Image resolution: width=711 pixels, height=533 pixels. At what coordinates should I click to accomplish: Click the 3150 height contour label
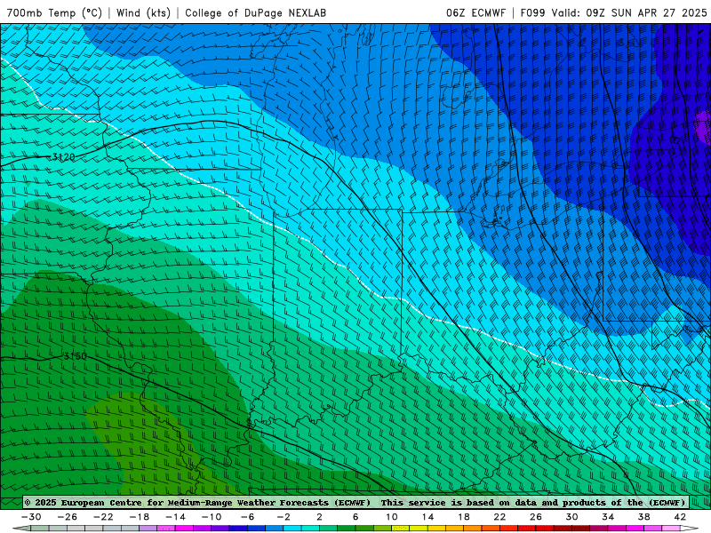click(75, 356)
